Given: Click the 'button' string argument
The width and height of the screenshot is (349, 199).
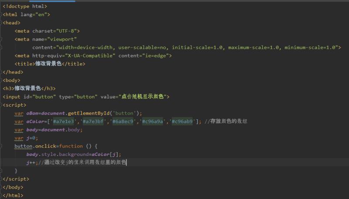Looking at the screenshot, I should (124, 113).
